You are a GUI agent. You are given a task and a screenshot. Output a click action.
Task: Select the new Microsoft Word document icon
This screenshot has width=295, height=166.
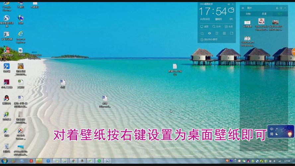pos(105,102)
